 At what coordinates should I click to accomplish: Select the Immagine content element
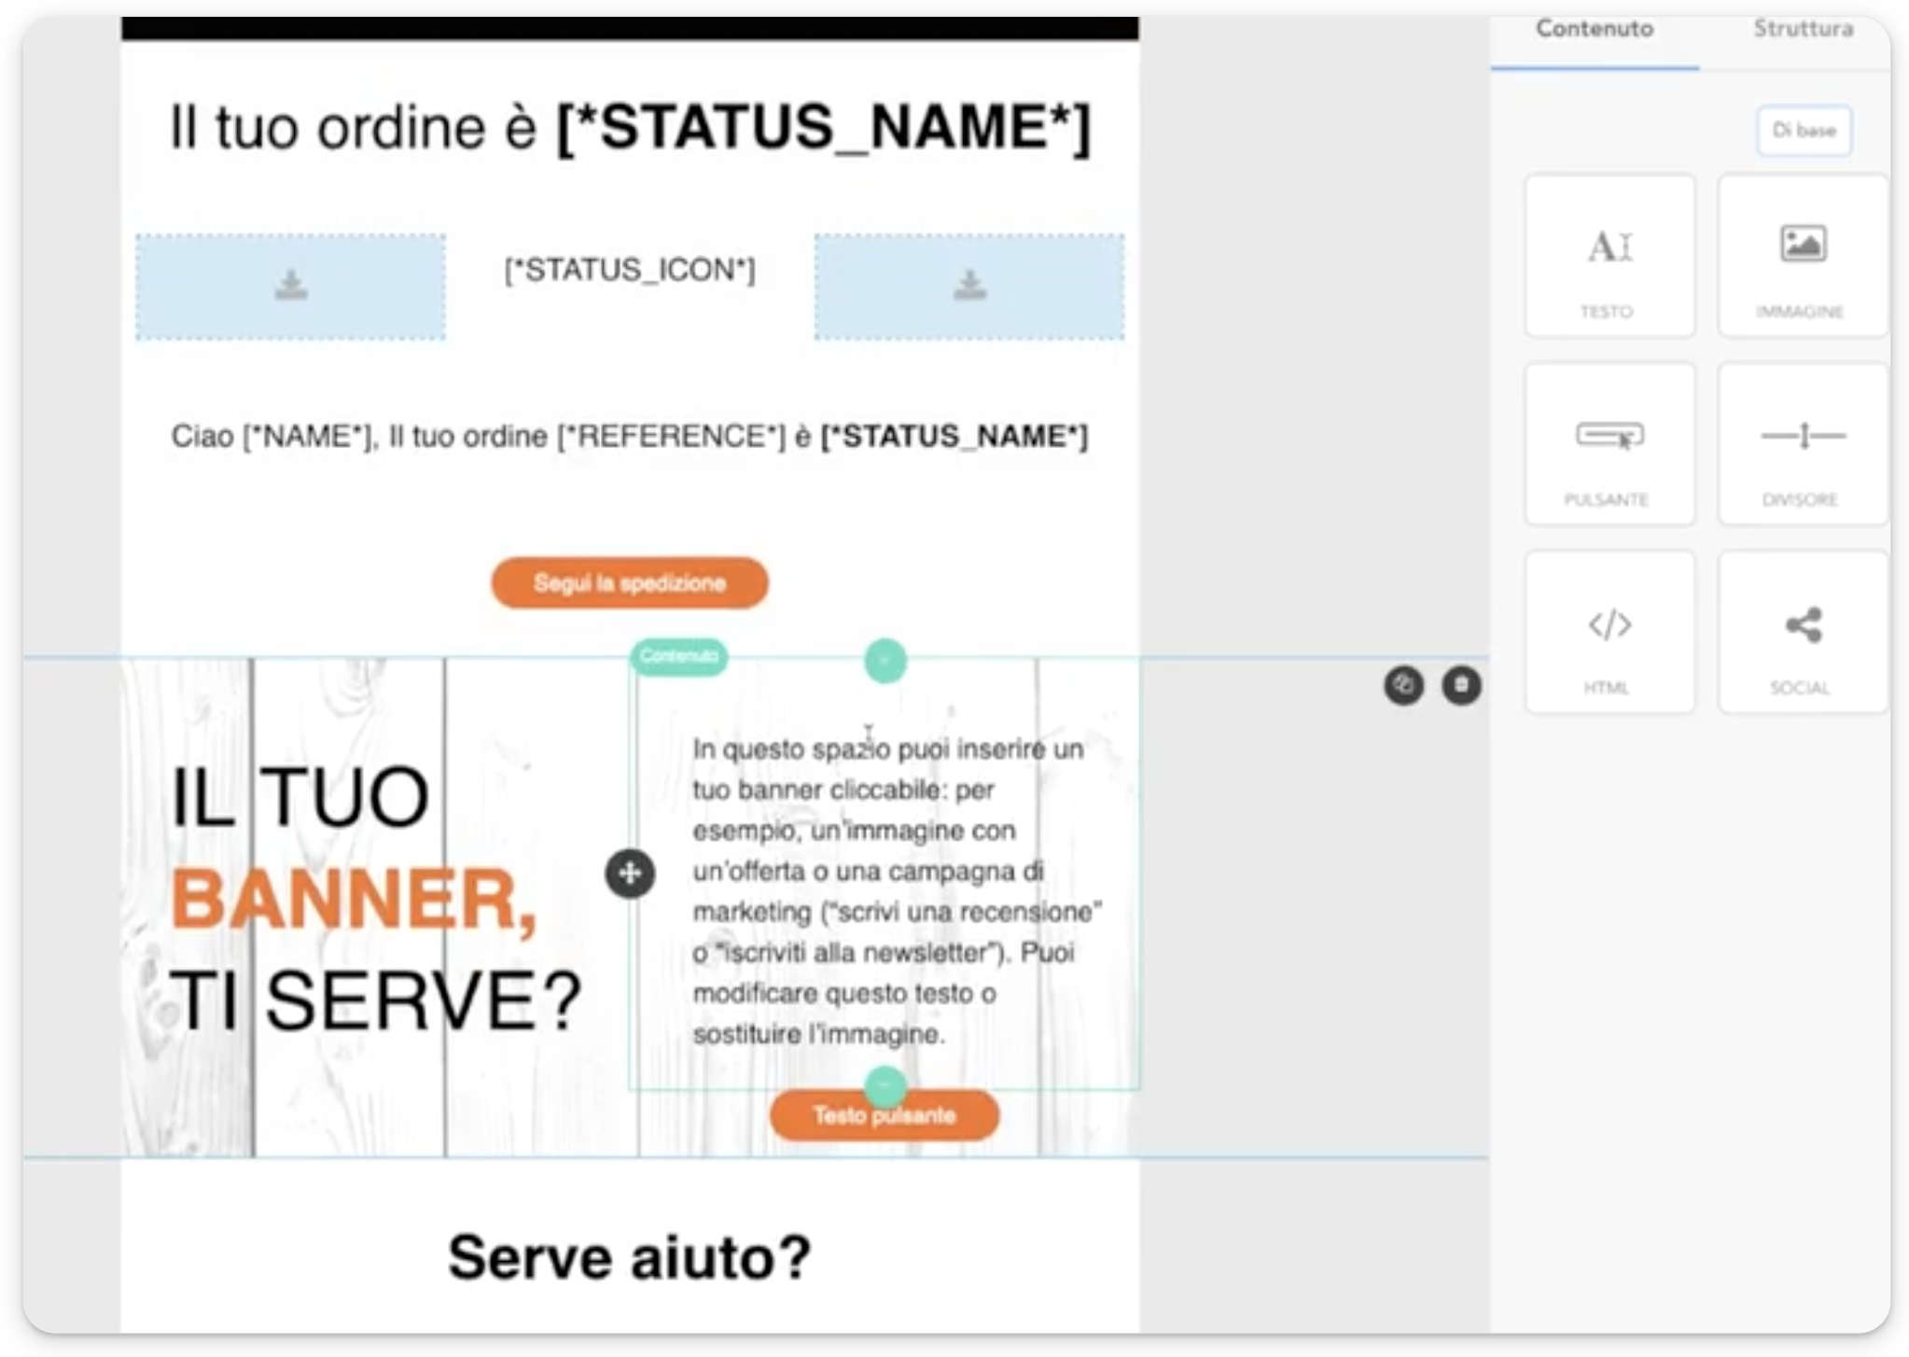coord(1802,257)
